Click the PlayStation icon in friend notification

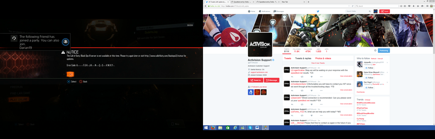(x=65, y=42)
